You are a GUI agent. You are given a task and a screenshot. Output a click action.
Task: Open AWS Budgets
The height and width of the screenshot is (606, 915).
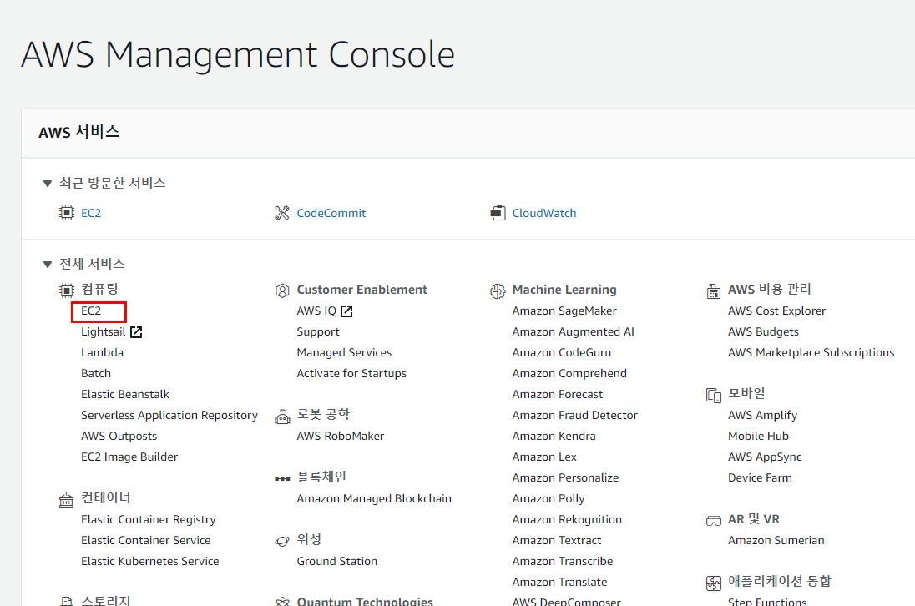763,332
